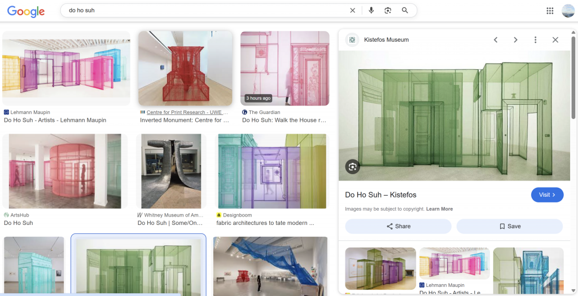This screenshot has height=296, width=578.
Task: Open Centre for Print Research - UWE link
Action: coord(187,112)
